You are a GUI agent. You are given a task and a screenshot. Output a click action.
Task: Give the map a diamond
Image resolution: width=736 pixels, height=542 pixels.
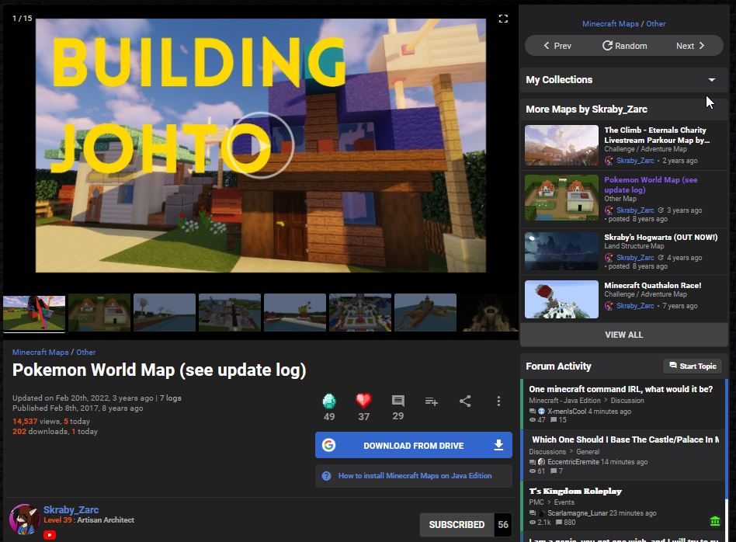329,401
